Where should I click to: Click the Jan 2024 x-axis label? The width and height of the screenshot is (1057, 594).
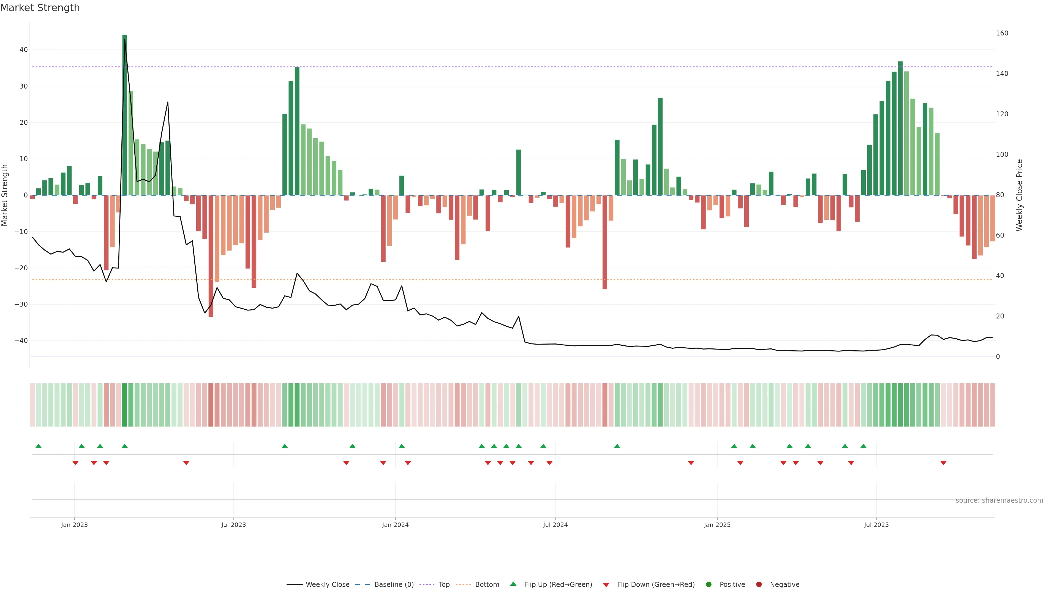coord(395,525)
